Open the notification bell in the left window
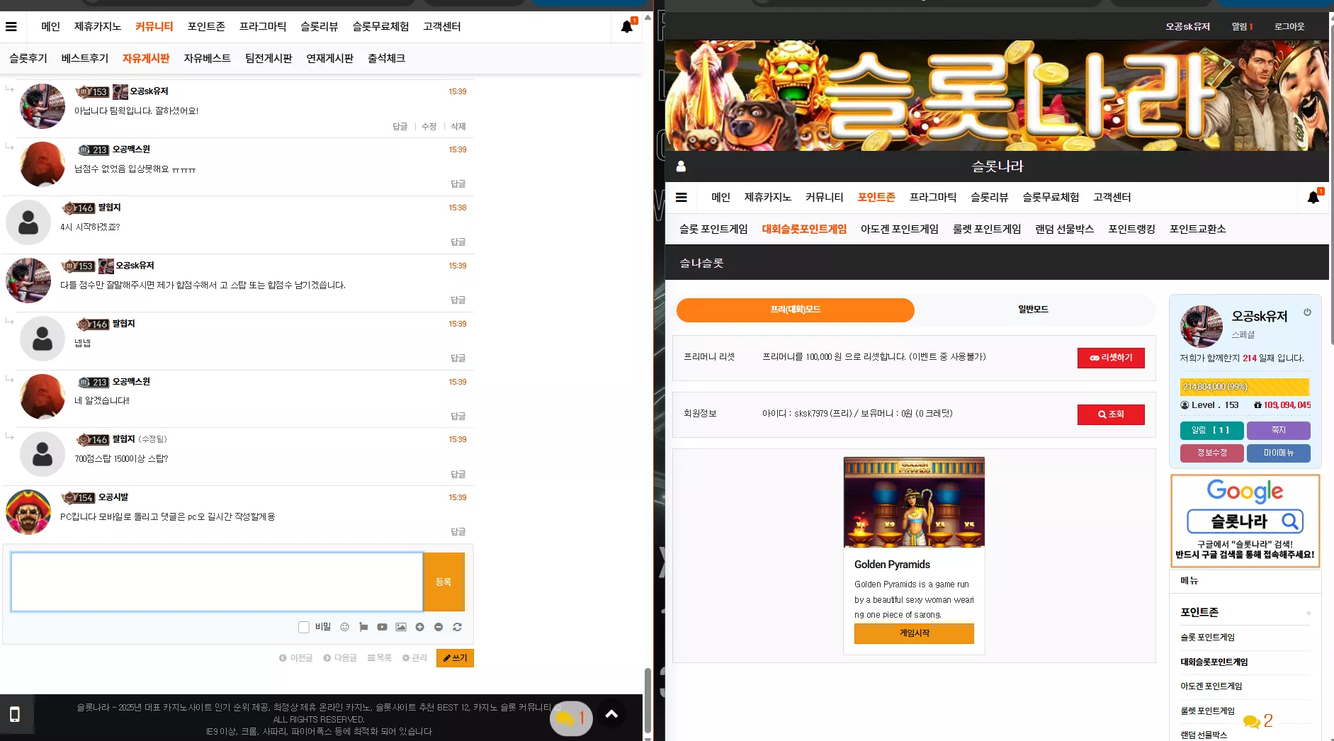The width and height of the screenshot is (1334, 741). [627, 27]
